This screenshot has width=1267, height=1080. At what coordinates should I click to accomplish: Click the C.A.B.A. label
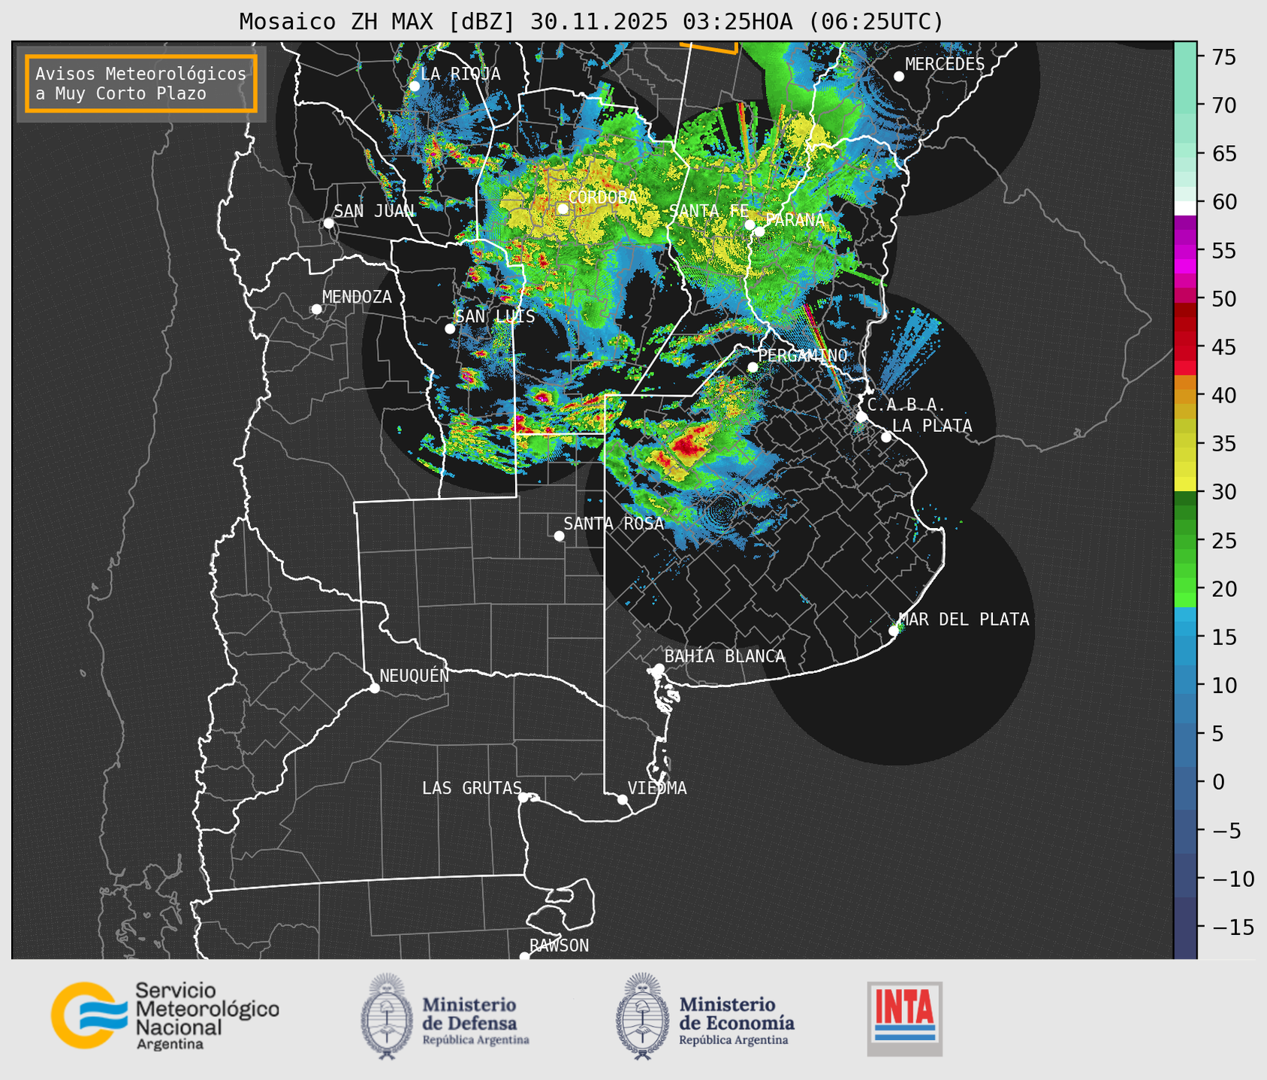907,405
